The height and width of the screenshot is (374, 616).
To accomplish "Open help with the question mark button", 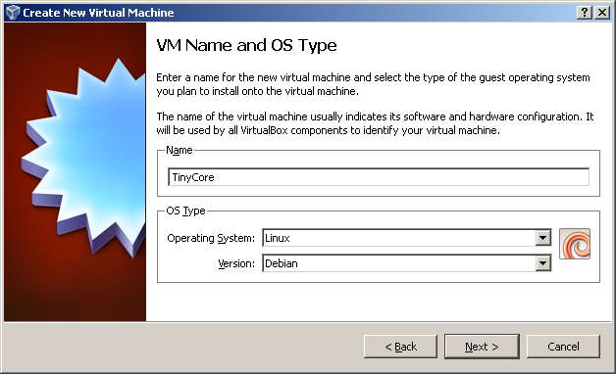I will click(x=585, y=13).
